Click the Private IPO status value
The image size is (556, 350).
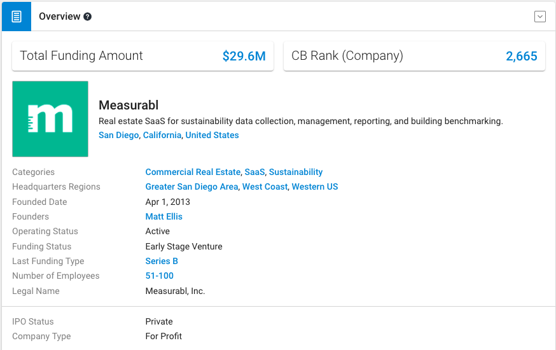tap(159, 321)
